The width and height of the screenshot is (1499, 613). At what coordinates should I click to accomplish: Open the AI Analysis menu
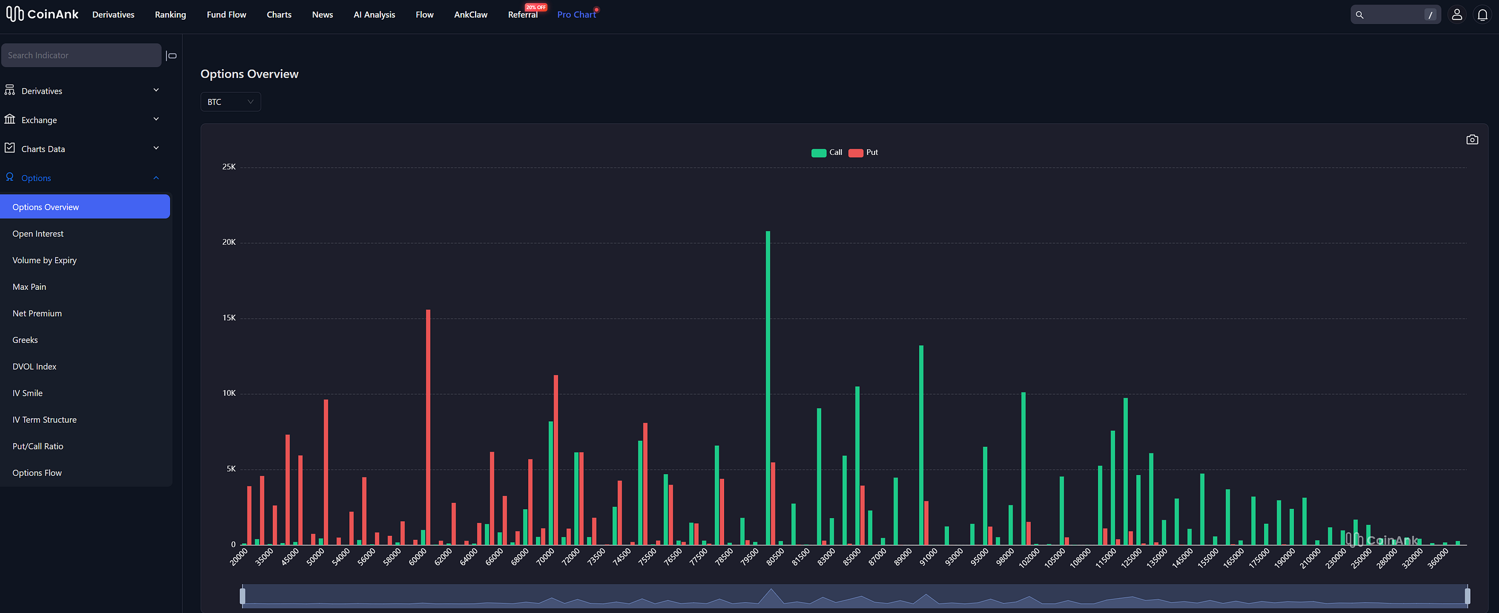pos(374,14)
